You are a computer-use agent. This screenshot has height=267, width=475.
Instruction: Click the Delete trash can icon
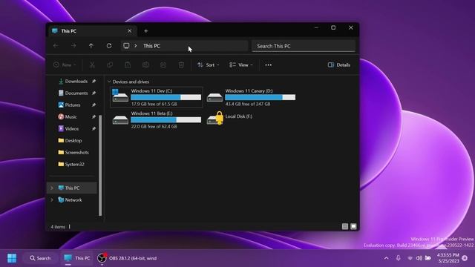point(181,65)
